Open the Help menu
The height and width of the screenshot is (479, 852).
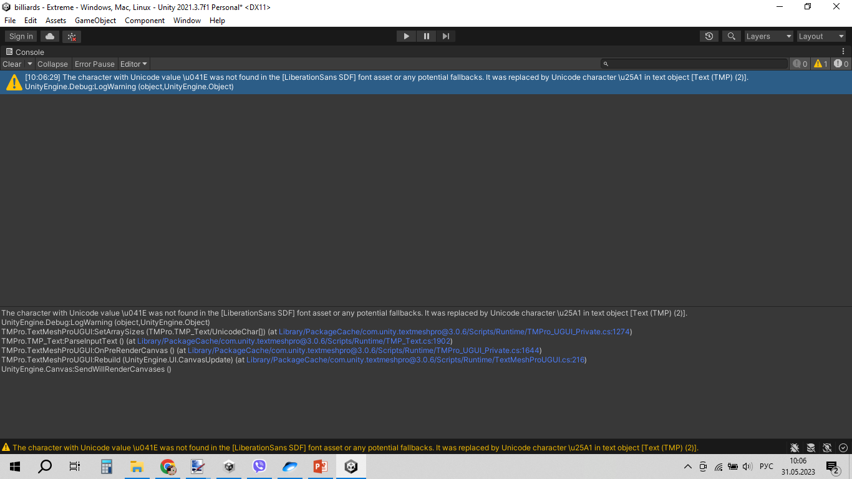click(x=217, y=21)
